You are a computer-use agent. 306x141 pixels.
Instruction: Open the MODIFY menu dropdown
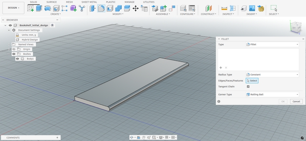pos(118,14)
